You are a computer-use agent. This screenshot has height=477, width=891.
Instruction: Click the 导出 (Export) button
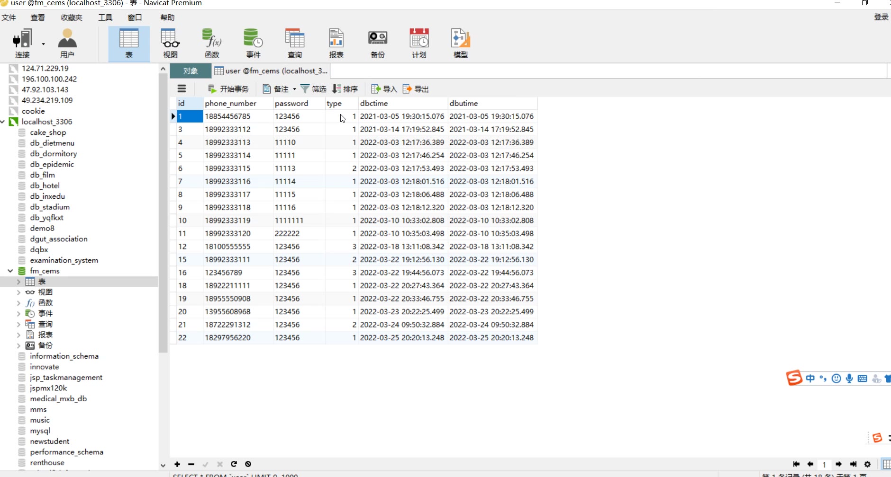point(416,89)
